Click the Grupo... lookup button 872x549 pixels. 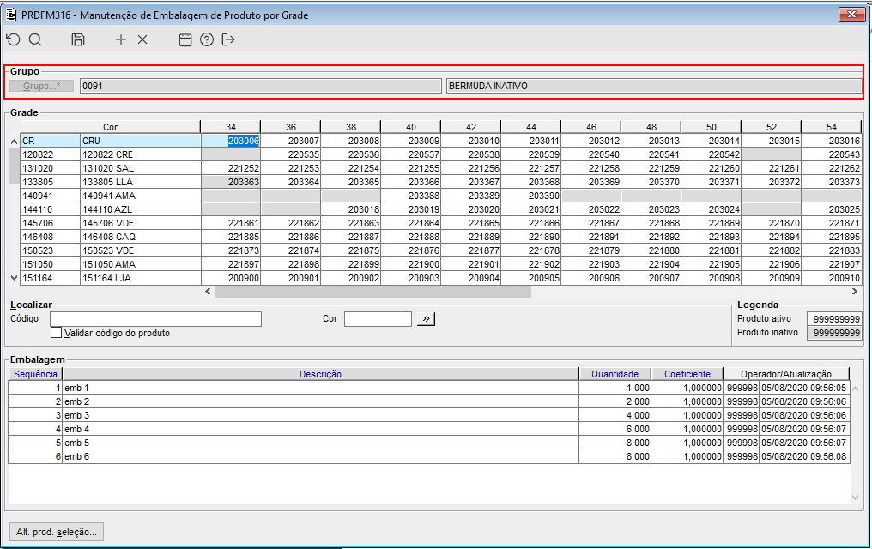pyautogui.click(x=42, y=86)
